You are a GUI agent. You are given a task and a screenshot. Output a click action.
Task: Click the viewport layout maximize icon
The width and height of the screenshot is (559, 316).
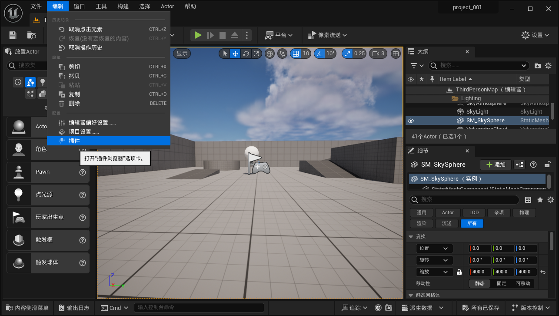[x=396, y=54]
